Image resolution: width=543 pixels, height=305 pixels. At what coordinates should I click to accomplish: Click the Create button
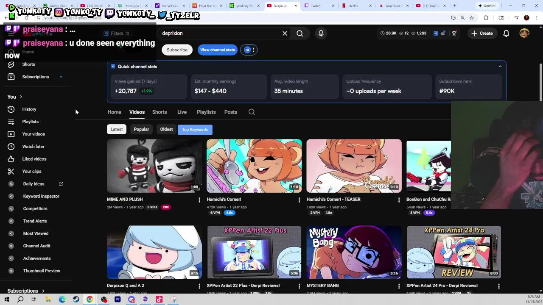click(x=482, y=33)
